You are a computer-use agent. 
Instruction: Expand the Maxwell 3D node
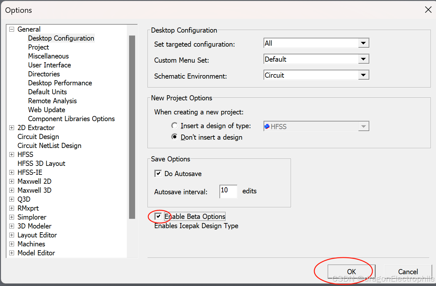pyautogui.click(x=12, y=190)
